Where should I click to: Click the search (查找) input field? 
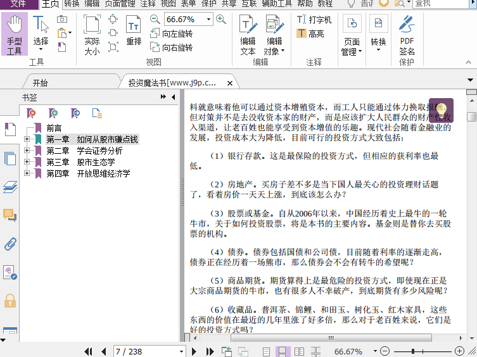[x=440, y=4]
